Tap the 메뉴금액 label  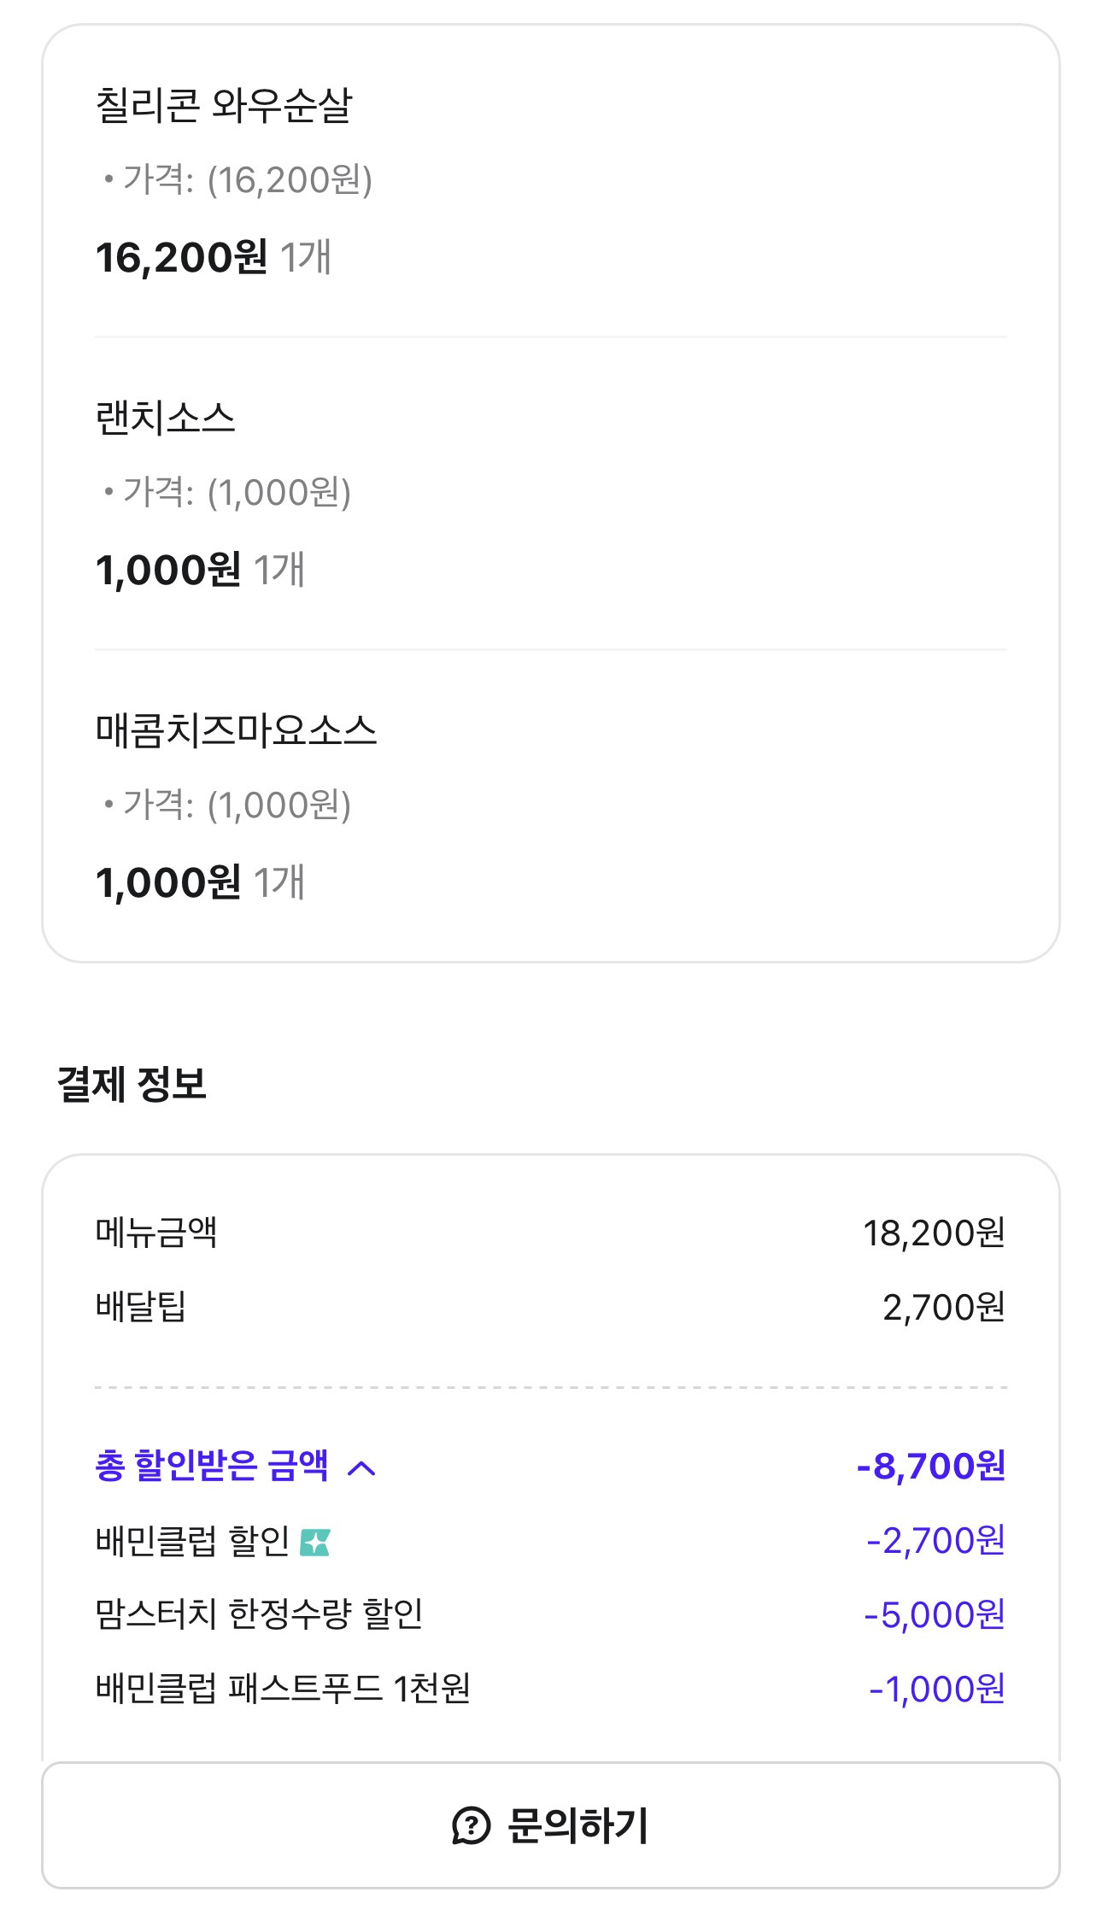pyautogui.click(x=156, y=1233)
